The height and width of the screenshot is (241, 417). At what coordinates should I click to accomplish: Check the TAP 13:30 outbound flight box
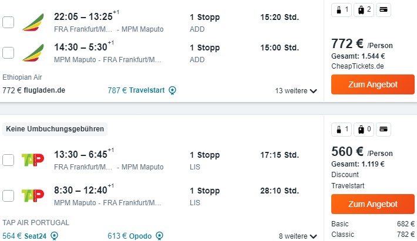8,160
